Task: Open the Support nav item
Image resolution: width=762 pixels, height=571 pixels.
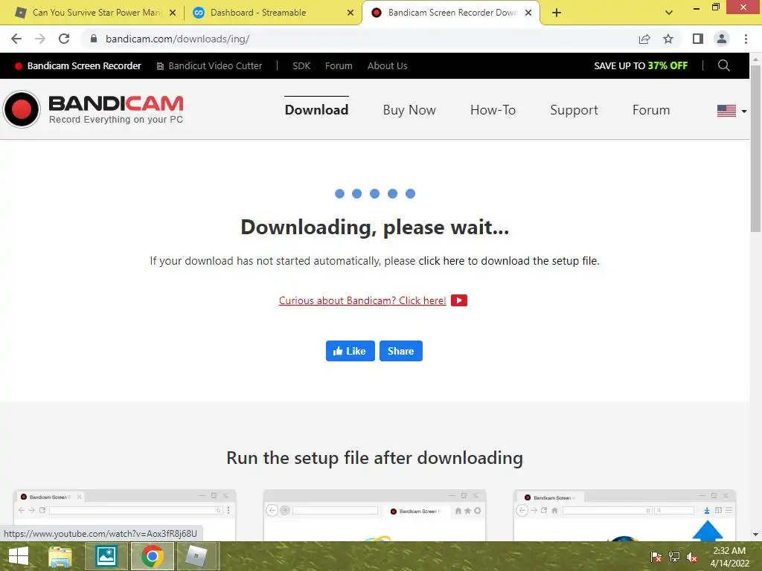Action: pos(574,110)
